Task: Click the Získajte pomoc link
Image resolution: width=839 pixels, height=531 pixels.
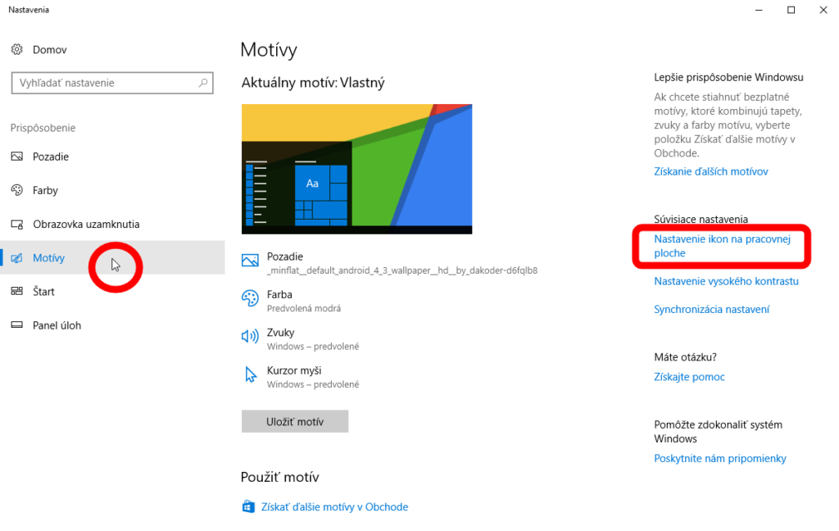Action: tap(689, 377)
